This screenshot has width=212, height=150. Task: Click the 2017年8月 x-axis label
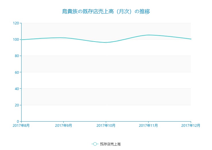tap(21, 125)
